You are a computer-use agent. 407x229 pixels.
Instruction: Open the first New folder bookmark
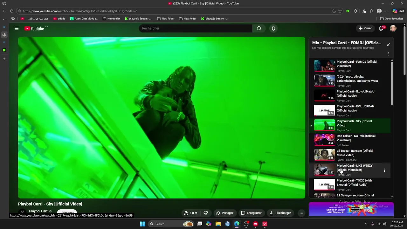click(x=111, y=18)
